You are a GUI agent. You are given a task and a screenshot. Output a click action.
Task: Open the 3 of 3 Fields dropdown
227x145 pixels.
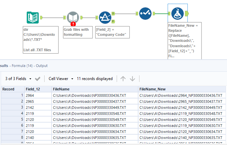18,79
